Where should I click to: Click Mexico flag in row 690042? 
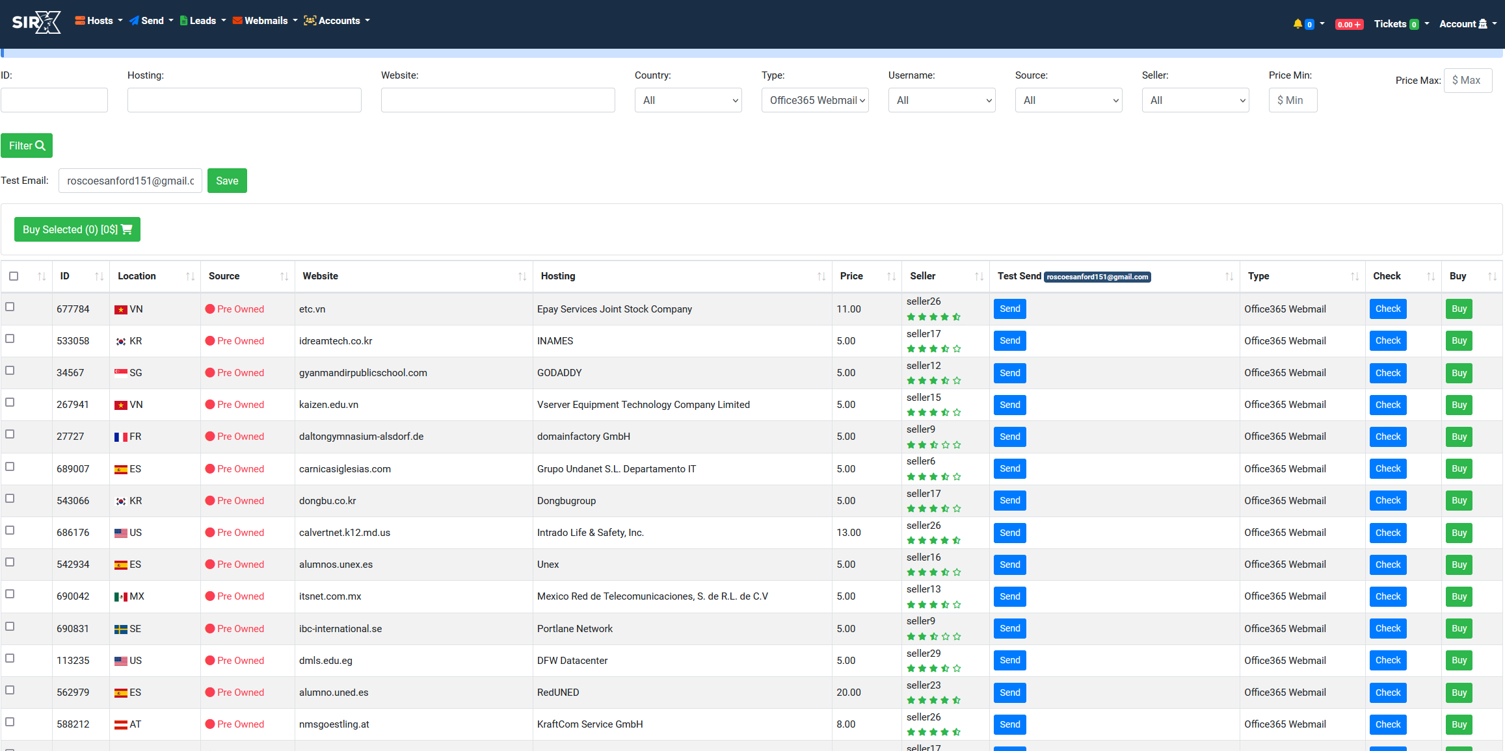(120, 597)
